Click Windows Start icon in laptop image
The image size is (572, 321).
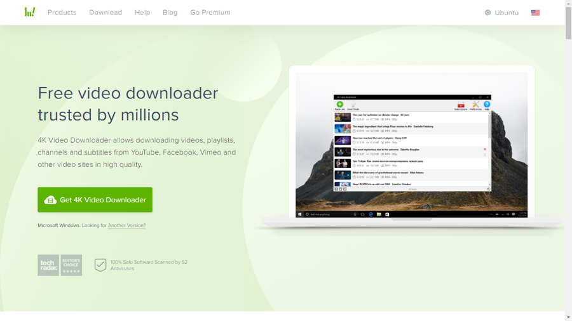click(x=299, y=214)
